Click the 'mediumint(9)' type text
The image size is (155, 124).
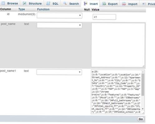click(27, 14)
